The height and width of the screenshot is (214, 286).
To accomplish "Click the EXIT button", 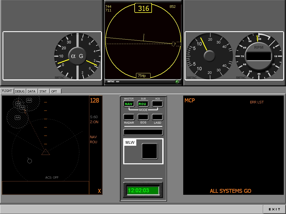I will (x=274, y=209).
